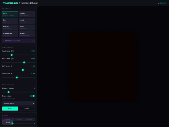Click the Diffusion B value readout

pyautogui.click(x=33, y=74)
